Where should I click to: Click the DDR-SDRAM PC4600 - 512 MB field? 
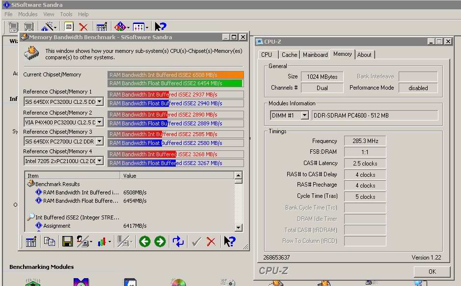coord(375,115)
